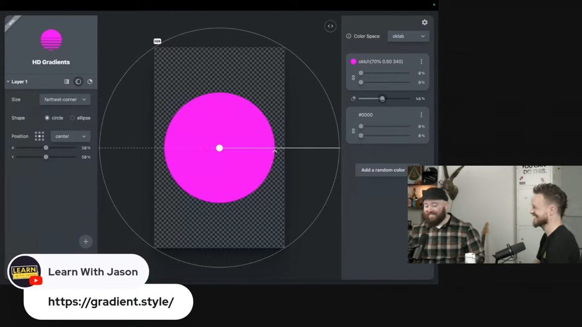The height and width of the screenshot is (327, 582).
Task: Select the ellipse shape radio button
Action: click(72, 118)
